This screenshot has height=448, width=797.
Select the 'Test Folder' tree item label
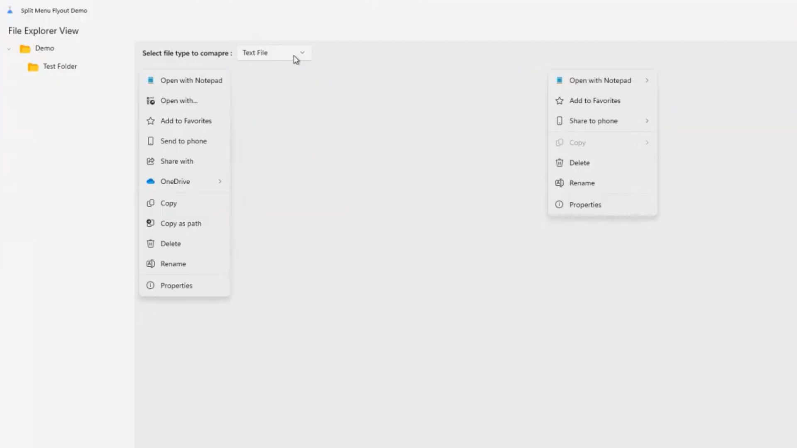tap(60, 66)
